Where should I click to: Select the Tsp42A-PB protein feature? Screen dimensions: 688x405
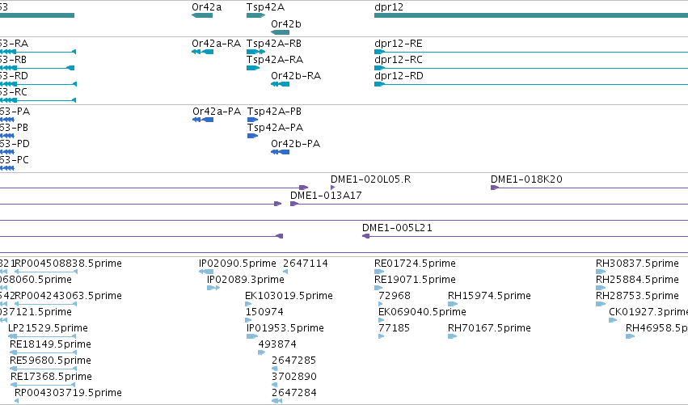253,120
